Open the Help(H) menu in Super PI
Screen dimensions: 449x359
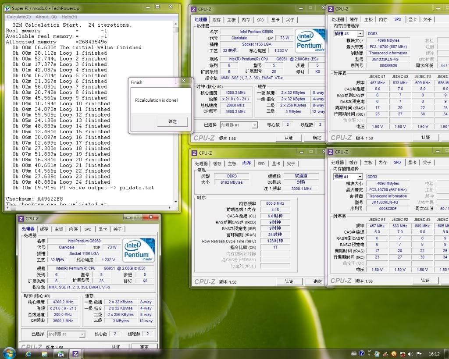pyautogui.click(x=69, y=17)
